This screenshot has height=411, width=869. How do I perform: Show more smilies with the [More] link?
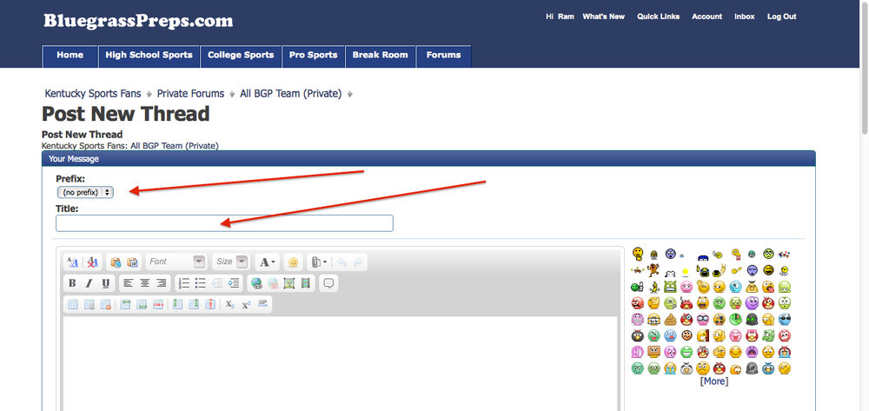(x=713, y=381)
